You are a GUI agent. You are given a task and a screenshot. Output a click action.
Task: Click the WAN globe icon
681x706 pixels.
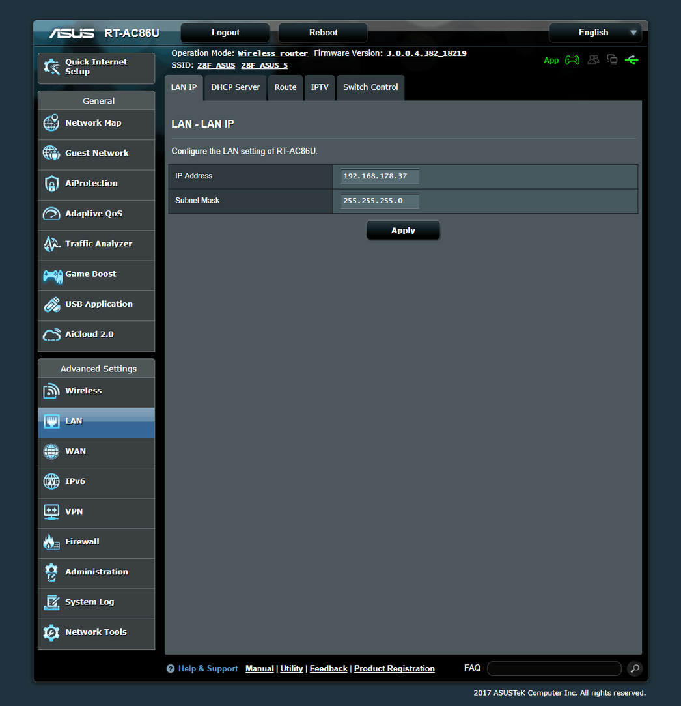tap(51, 451)
